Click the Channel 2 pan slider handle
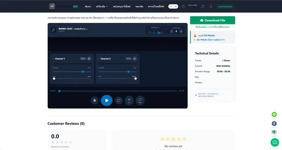This screenshot has width=282, height=150. [136, 79]
